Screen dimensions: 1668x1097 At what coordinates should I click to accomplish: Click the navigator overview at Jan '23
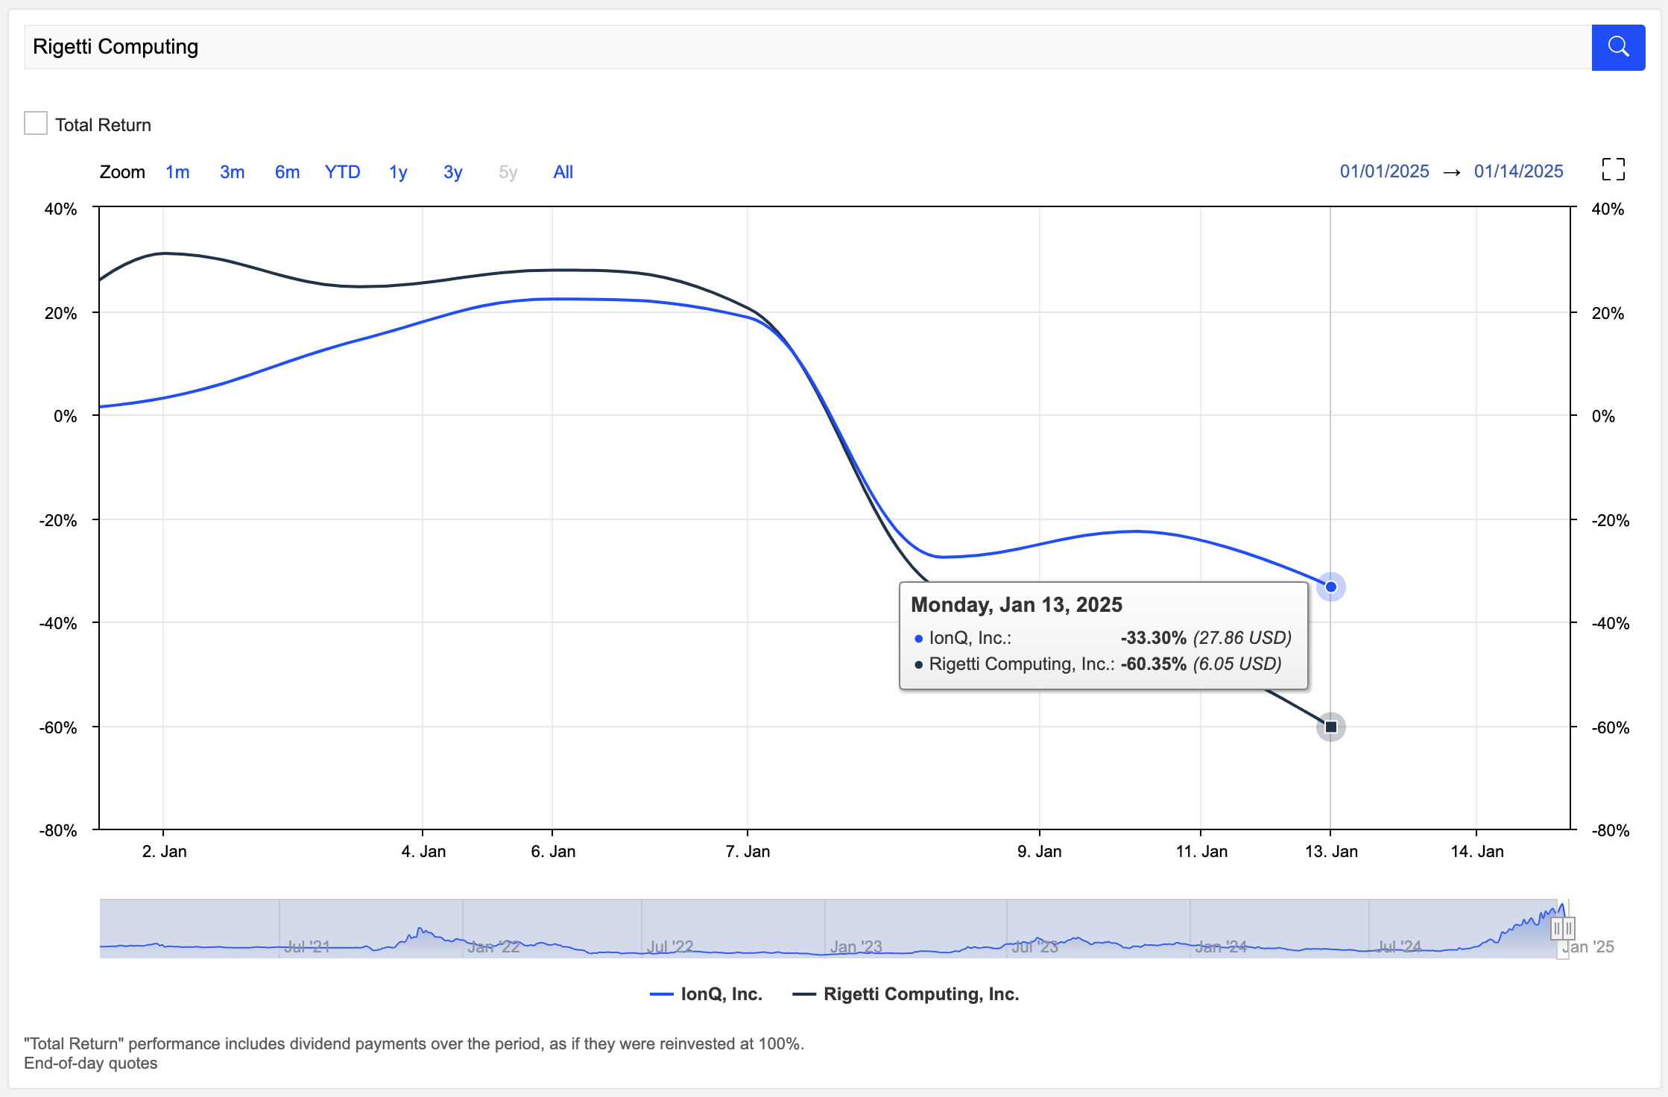[x=856, y=947]
